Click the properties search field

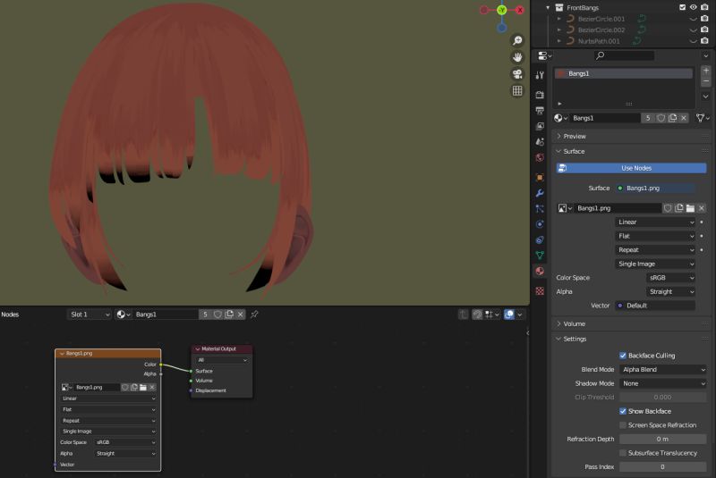pos(624,55)
